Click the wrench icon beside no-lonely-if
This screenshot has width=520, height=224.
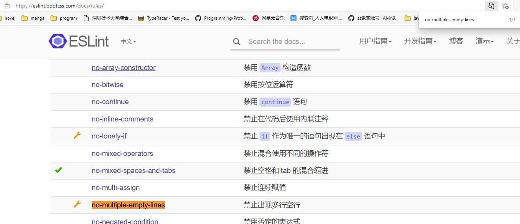(77, 136)
